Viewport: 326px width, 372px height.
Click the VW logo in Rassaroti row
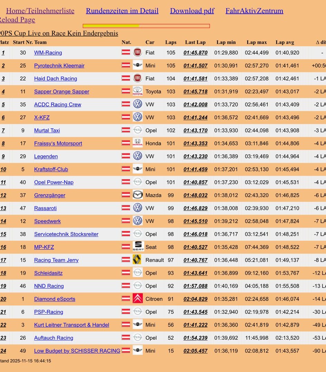click(x=138, y=208)
